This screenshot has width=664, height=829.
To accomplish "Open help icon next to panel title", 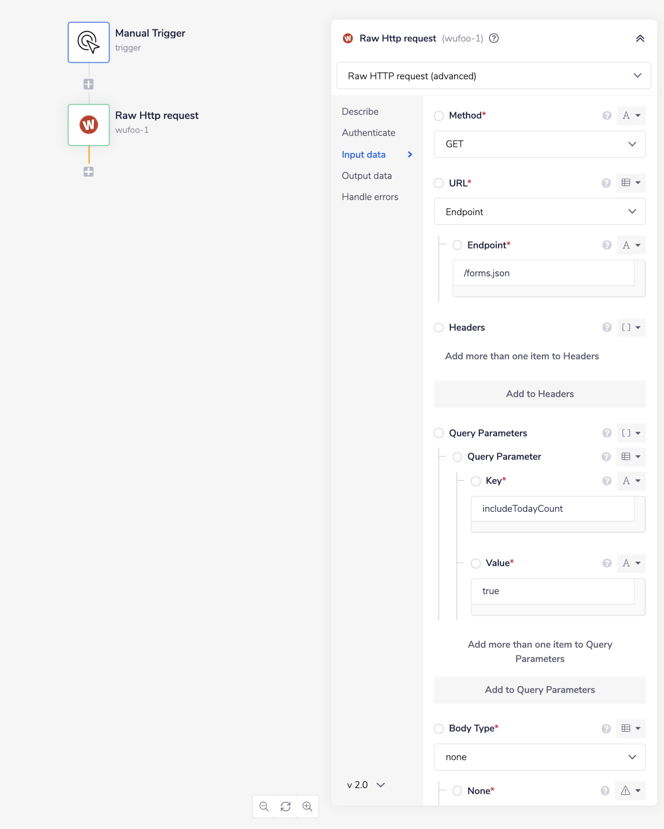I will click(x=494, y=39).
